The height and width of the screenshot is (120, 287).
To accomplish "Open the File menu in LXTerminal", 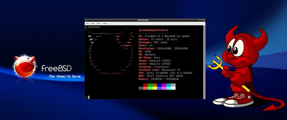I will tap(87, 23).
